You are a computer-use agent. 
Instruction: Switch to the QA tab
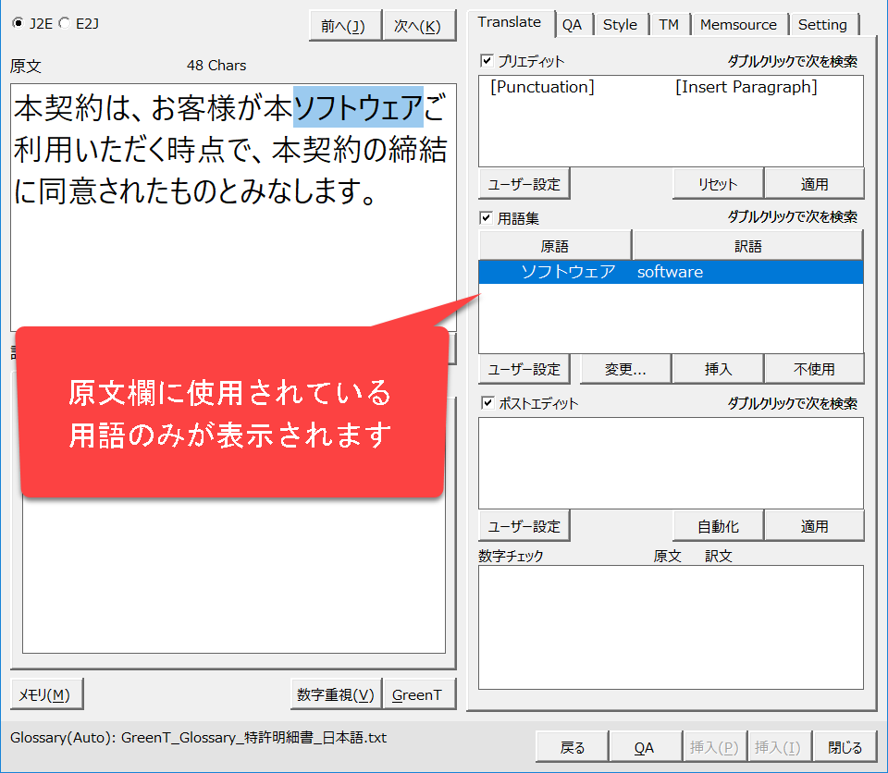573,25
